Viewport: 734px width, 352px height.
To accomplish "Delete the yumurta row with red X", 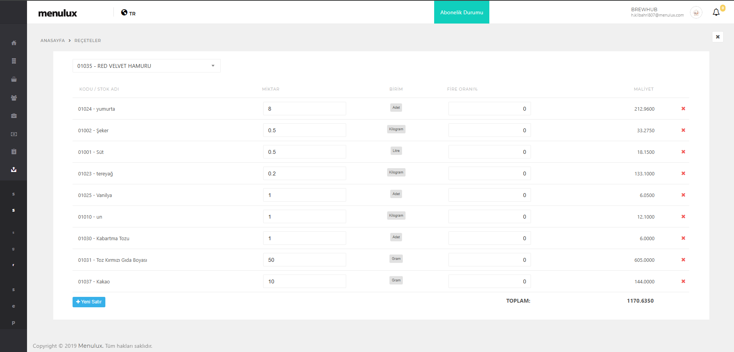I will tap(683, 109).
